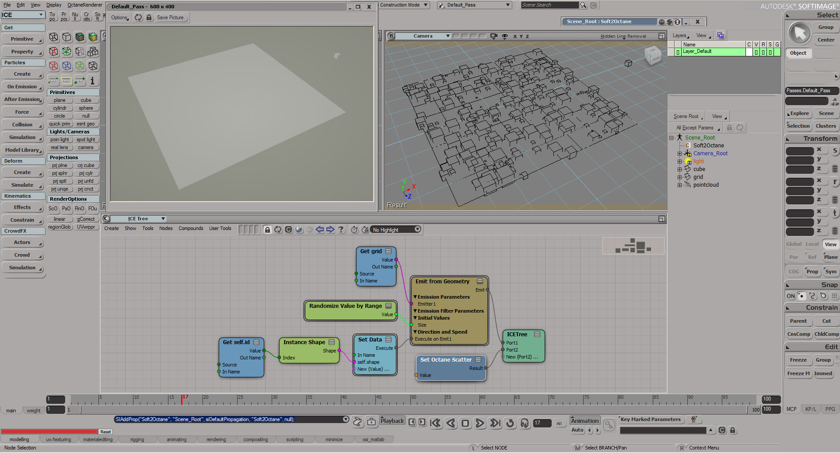
Task: Click the camera icon in viewport B header
Action: point(494,36)
